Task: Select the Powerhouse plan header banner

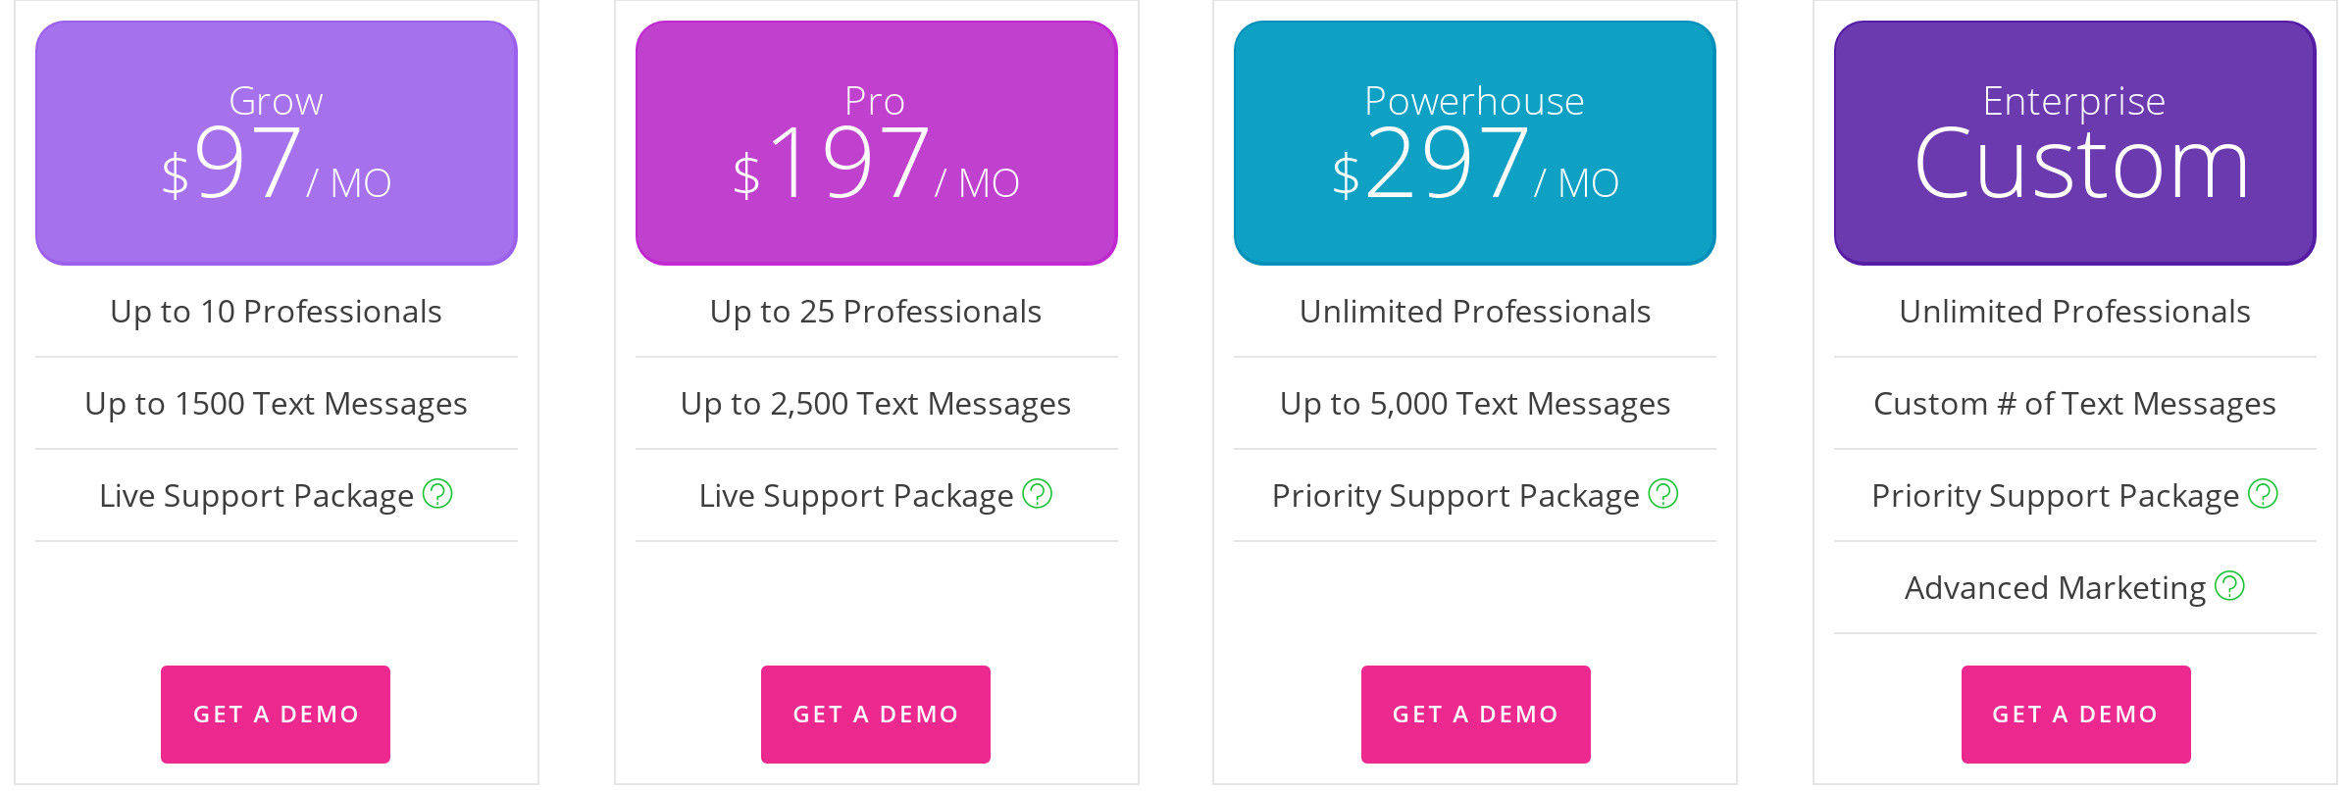Action: pyautogui.click(x=1475, y=144)
